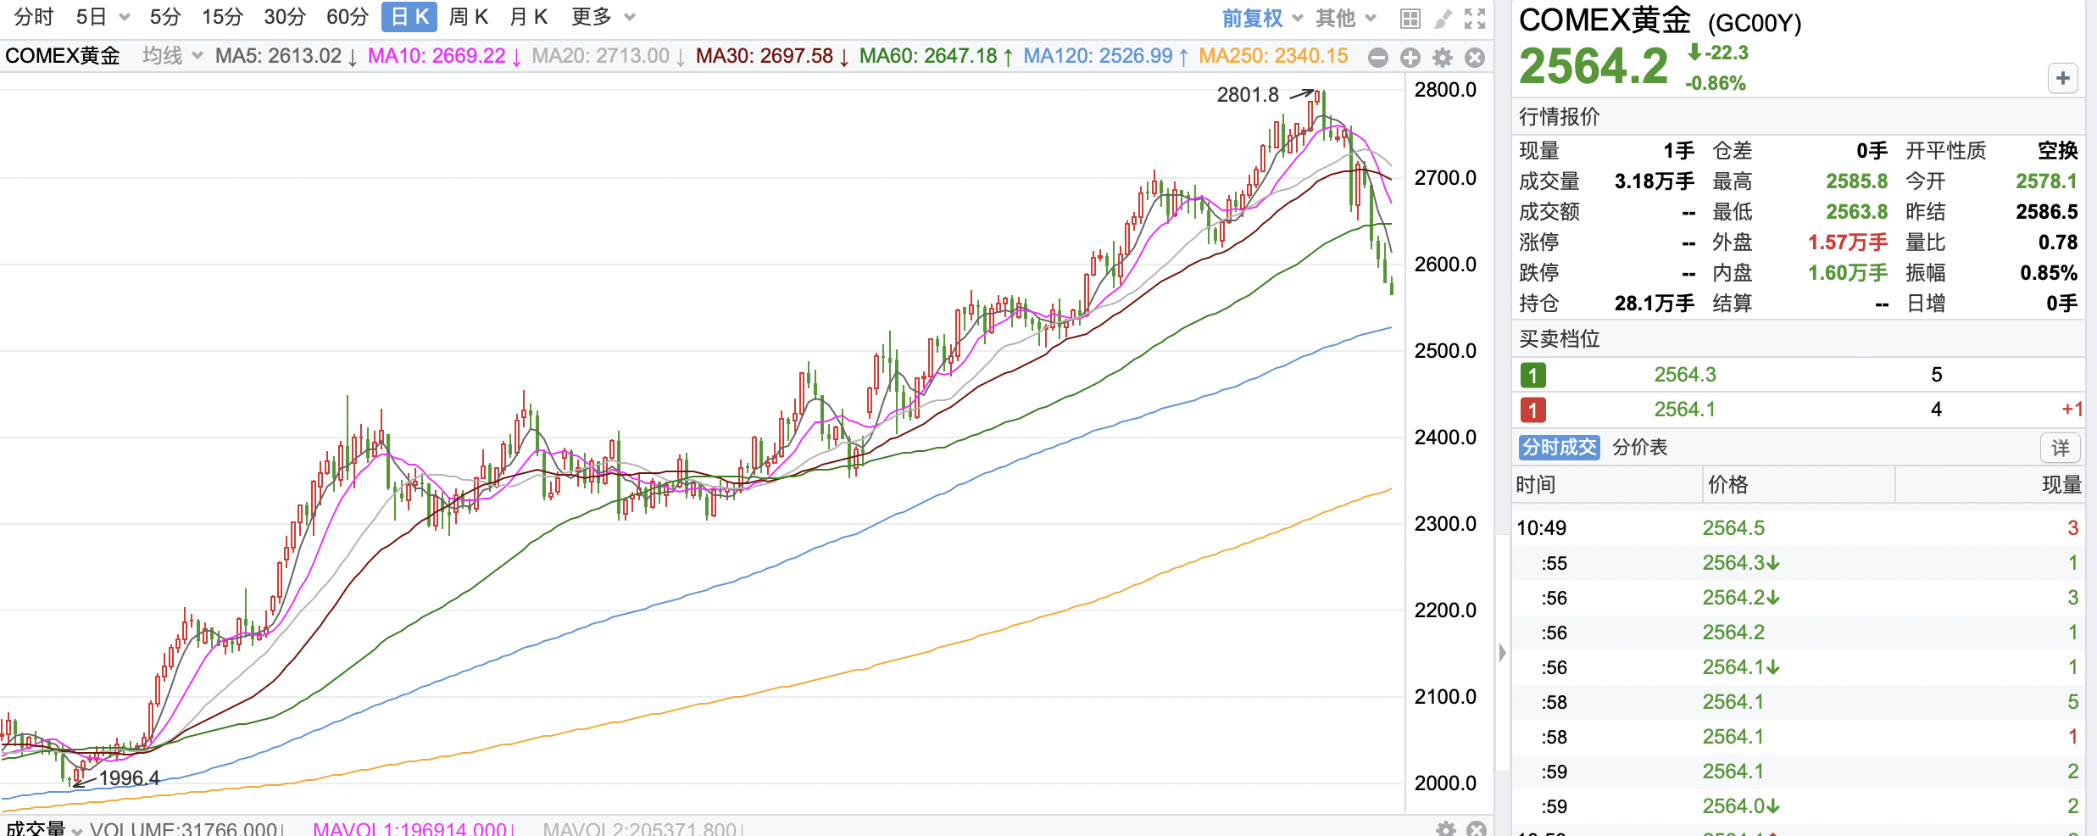Viewport: 2097px width, 836px height.
Task: Switch to 周K weekly chart tab
Action: tap(468, 17)
